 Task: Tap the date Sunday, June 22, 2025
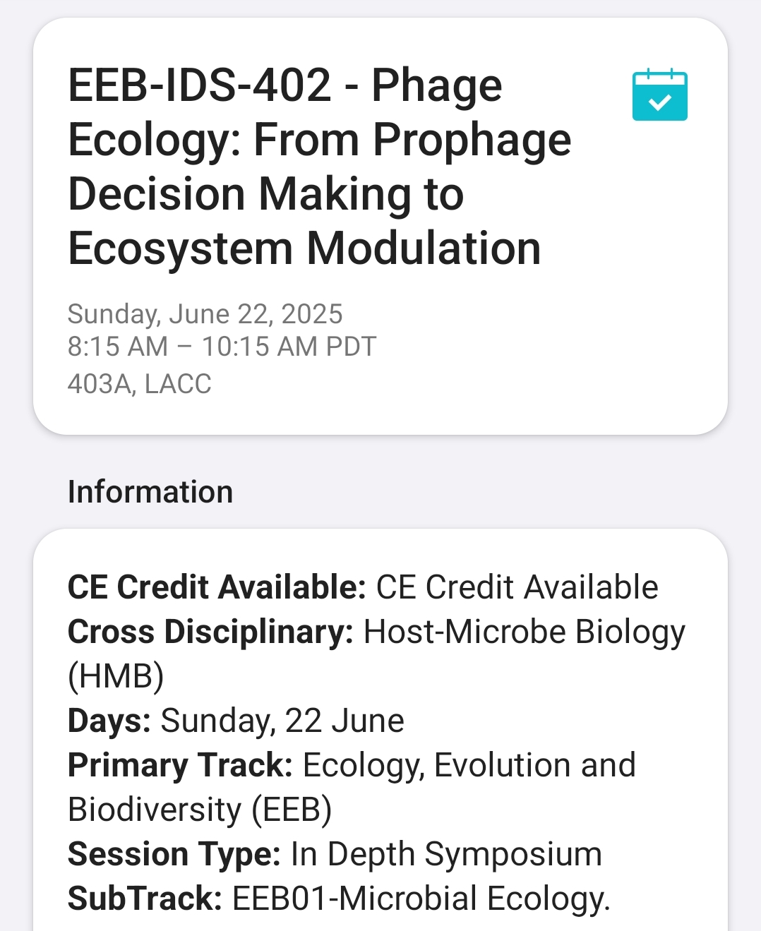click(x=205, y=314)
